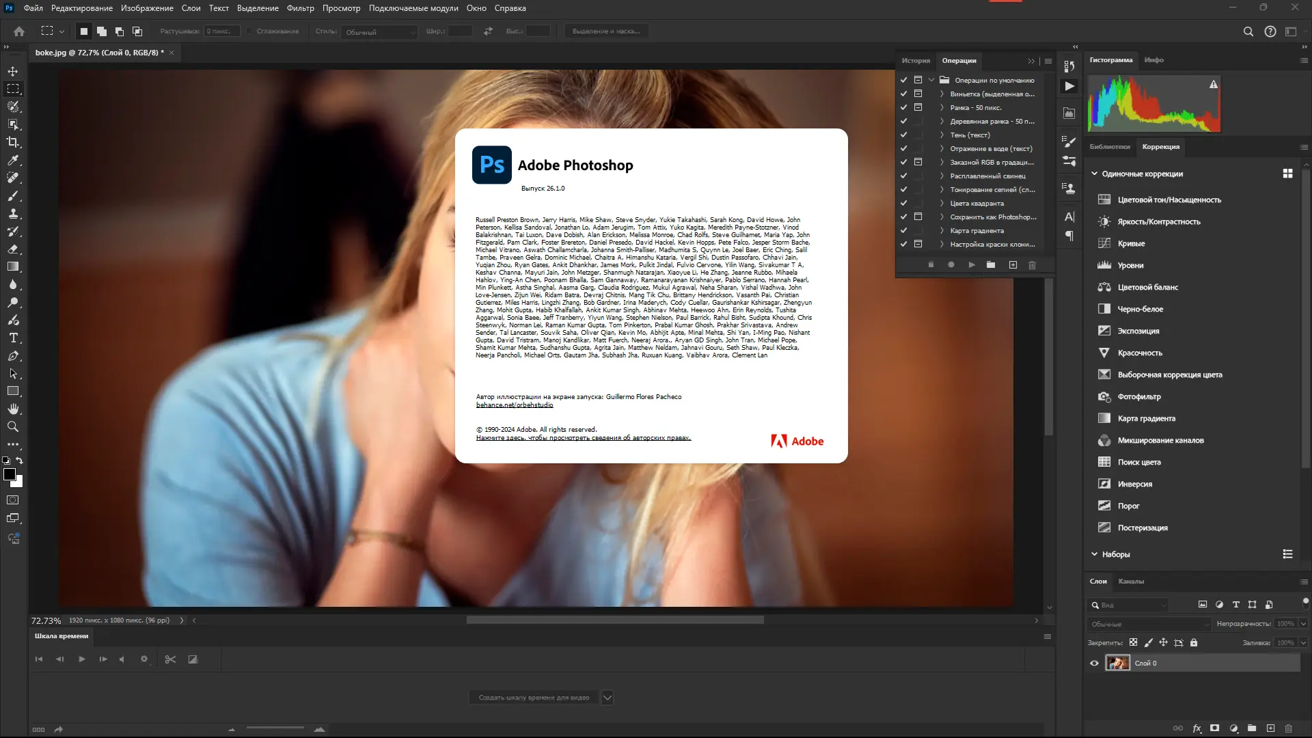Toggle the checkbox beside Карта градиента action

(x=903, y=230)
